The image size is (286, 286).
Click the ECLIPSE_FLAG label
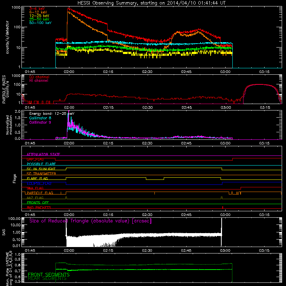pyautogui.click(x=39, y=183)
